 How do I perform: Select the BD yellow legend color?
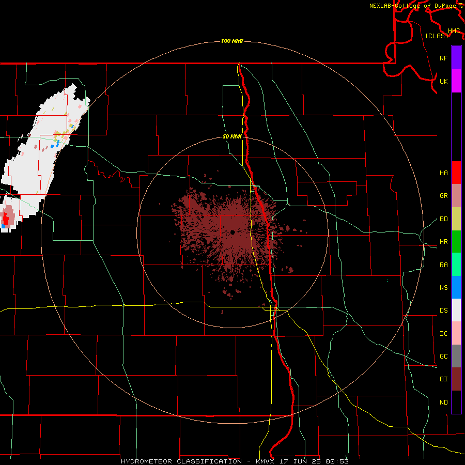(456, 219)
